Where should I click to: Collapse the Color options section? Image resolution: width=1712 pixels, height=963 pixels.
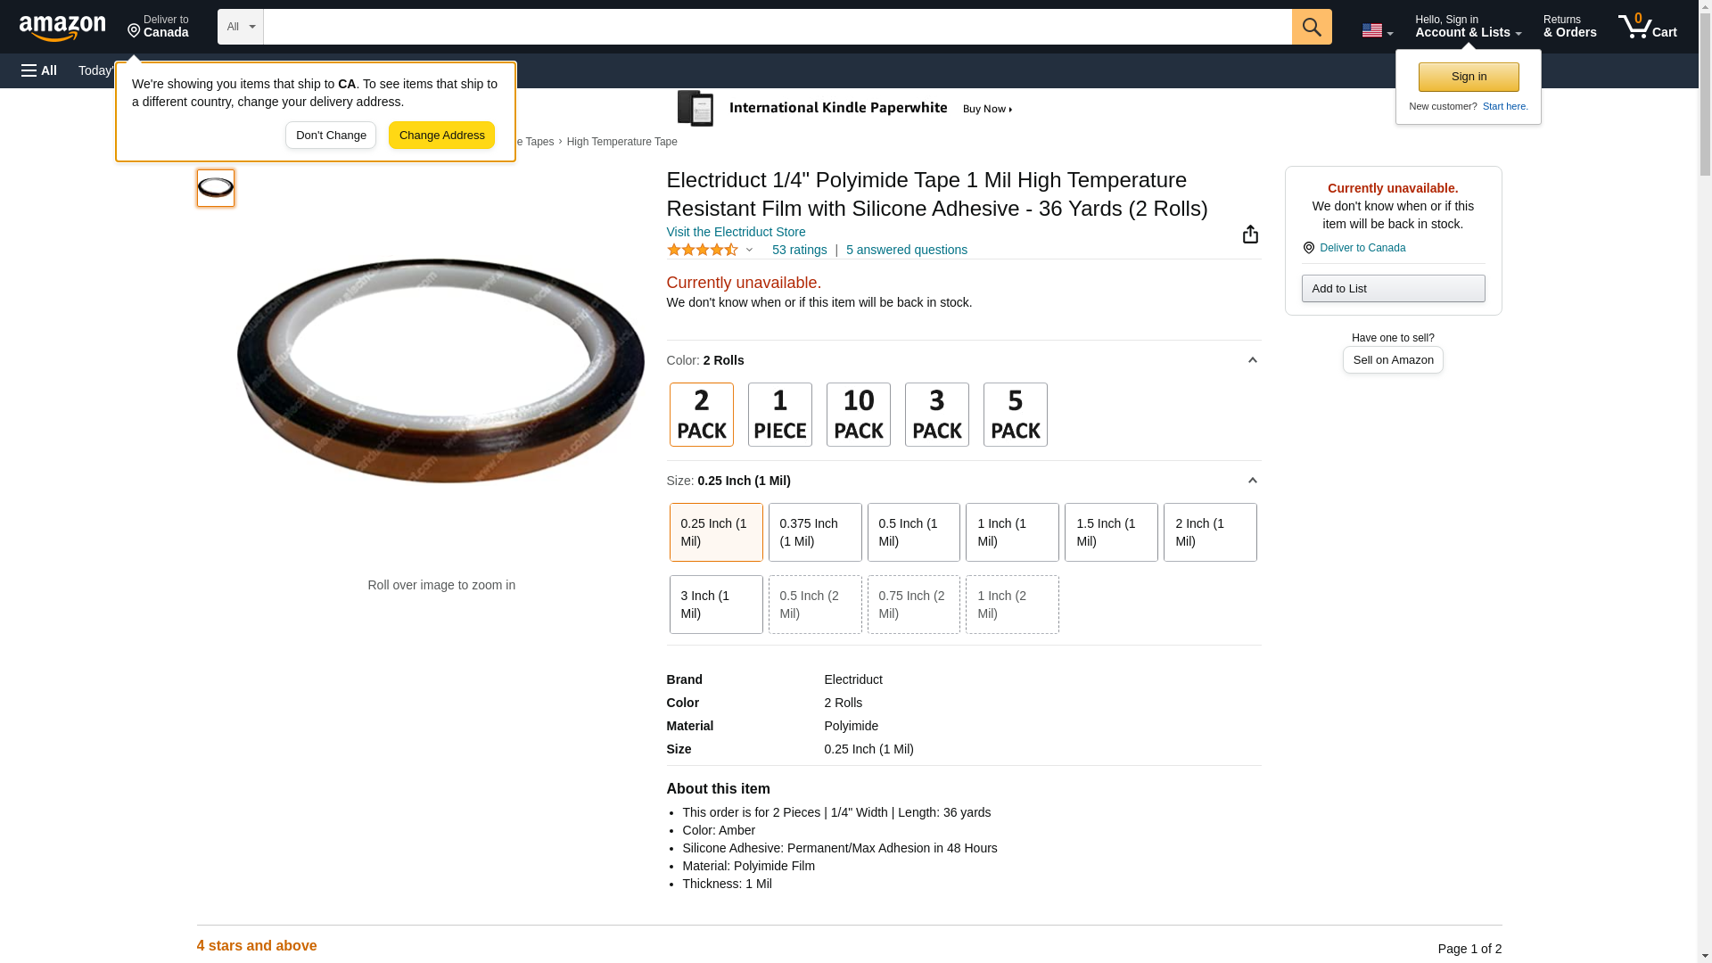[1252, 360]
